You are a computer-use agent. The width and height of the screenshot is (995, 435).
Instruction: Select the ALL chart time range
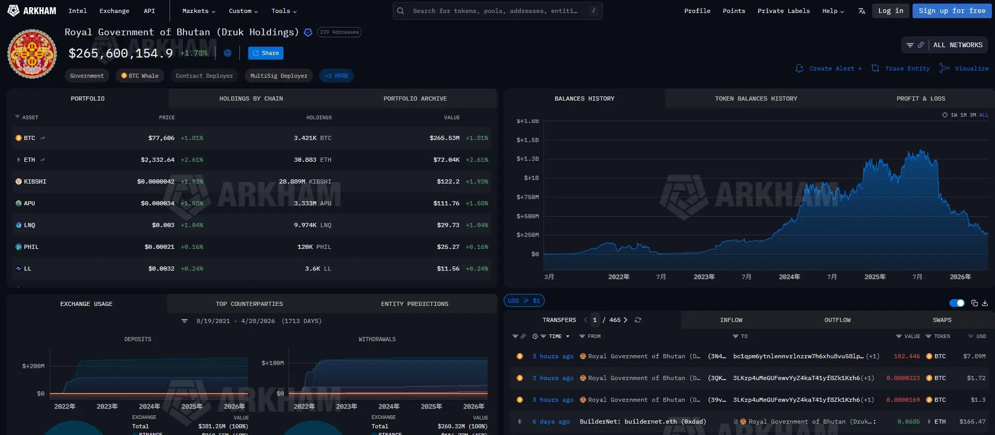[x=984, y=115]
